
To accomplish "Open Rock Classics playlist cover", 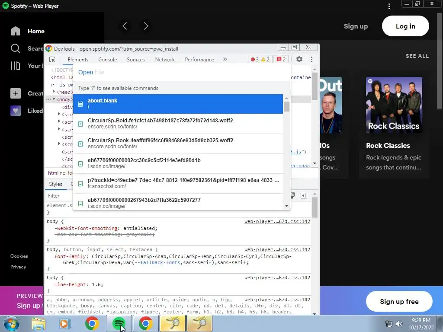I will [394, 105].
